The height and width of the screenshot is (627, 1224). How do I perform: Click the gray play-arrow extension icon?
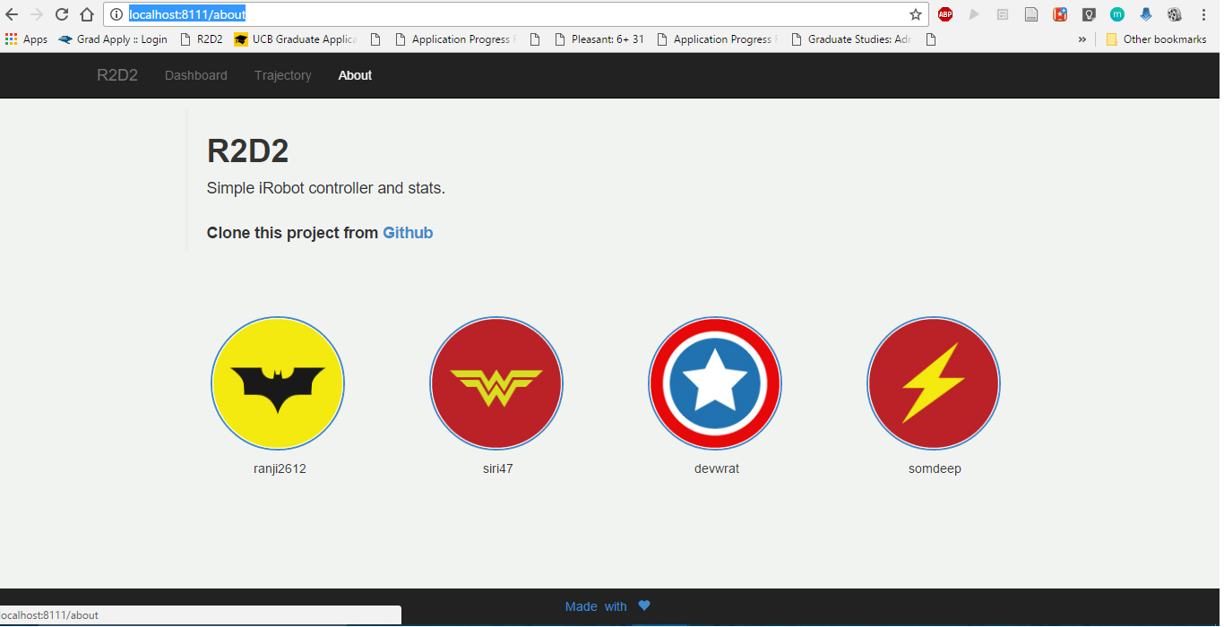coord(974,14)
